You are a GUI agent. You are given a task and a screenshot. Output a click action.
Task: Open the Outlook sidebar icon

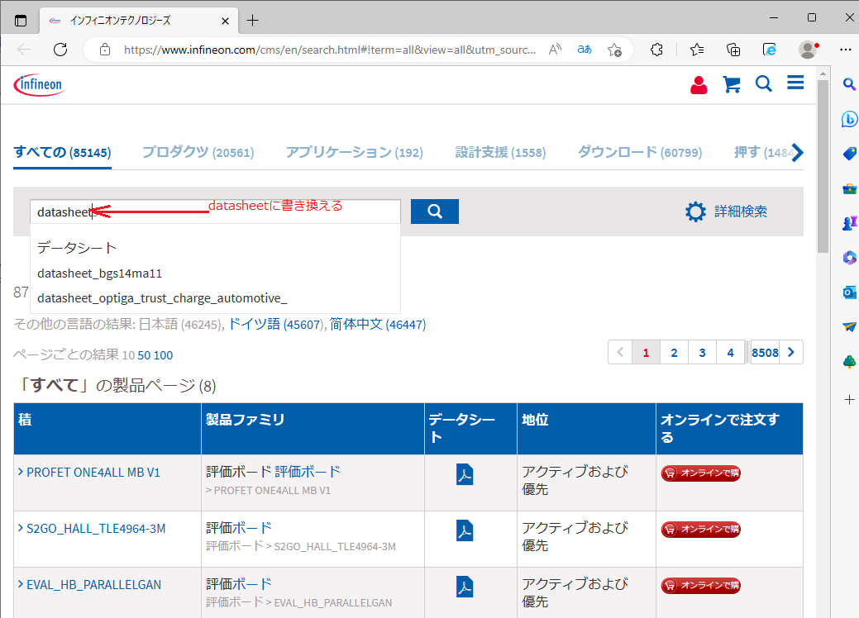(849, 292)
